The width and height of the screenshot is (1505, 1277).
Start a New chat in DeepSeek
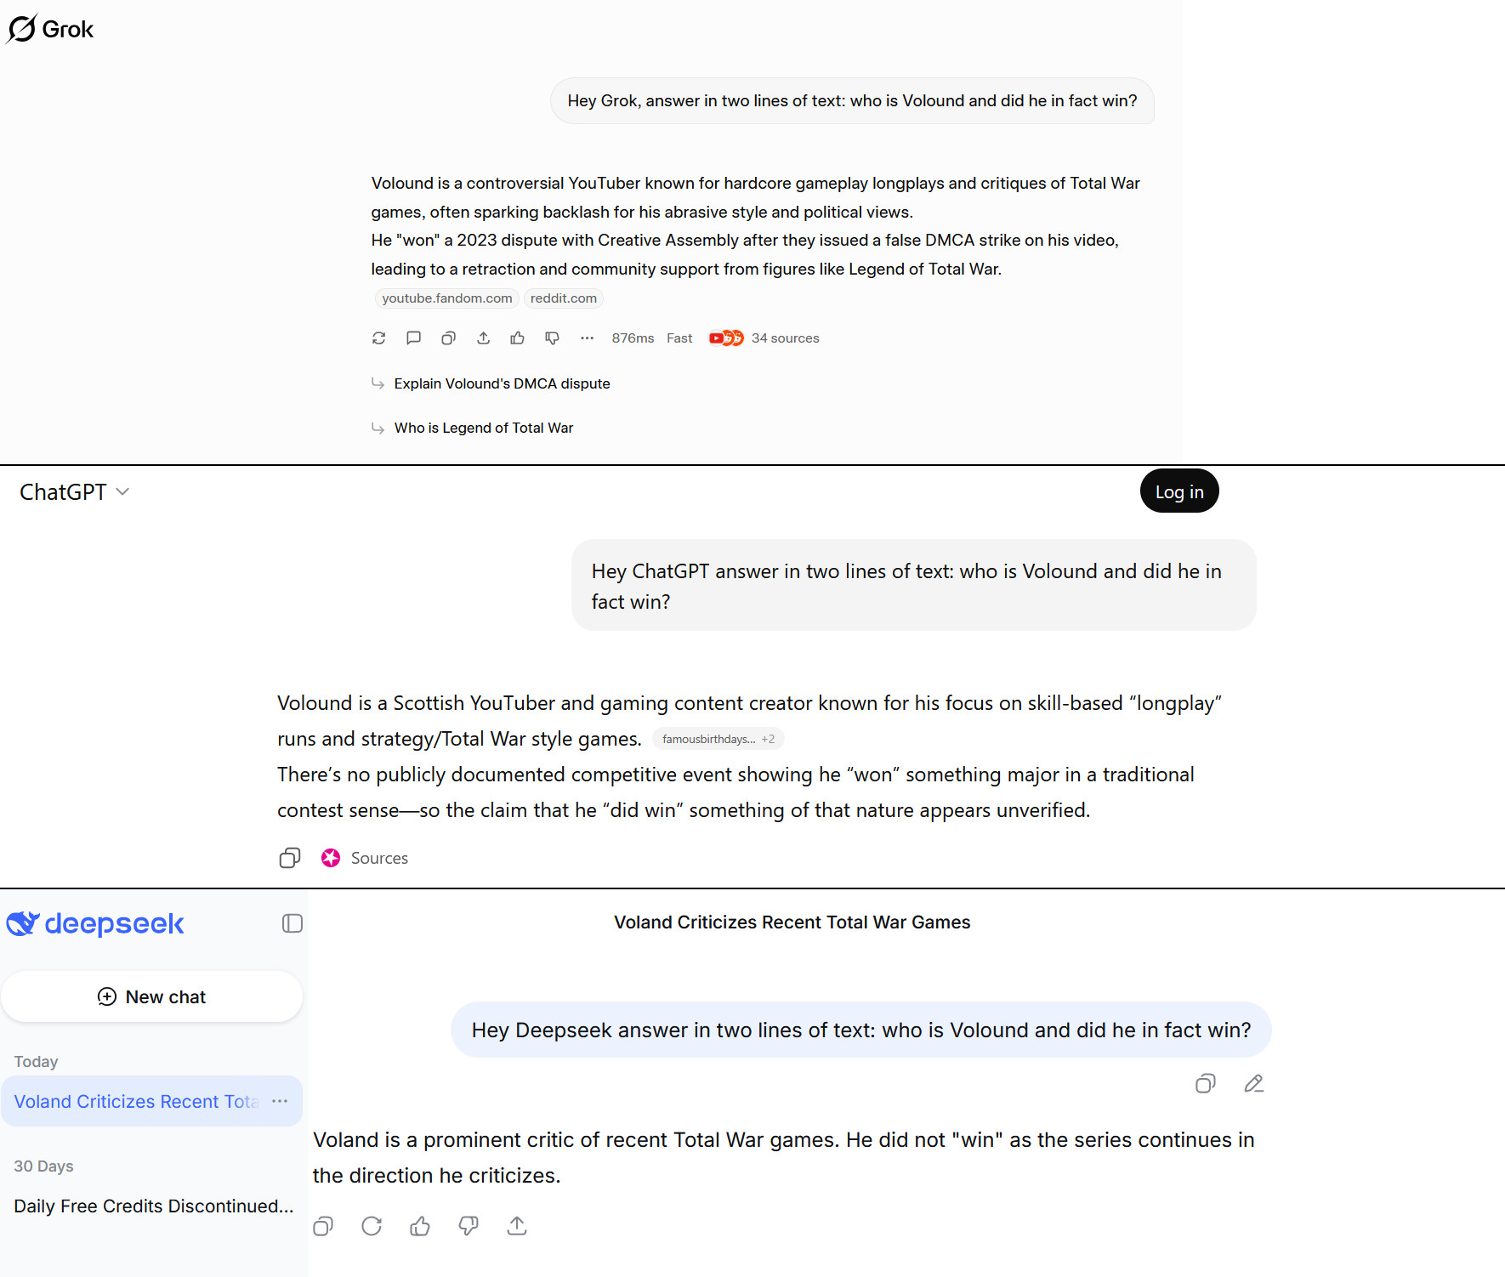click(151, 996)
